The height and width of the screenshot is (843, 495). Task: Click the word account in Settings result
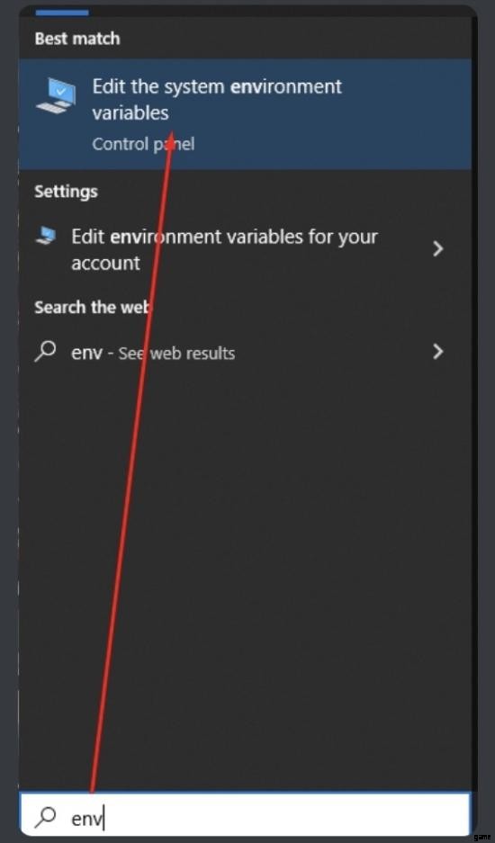(105, 264)
